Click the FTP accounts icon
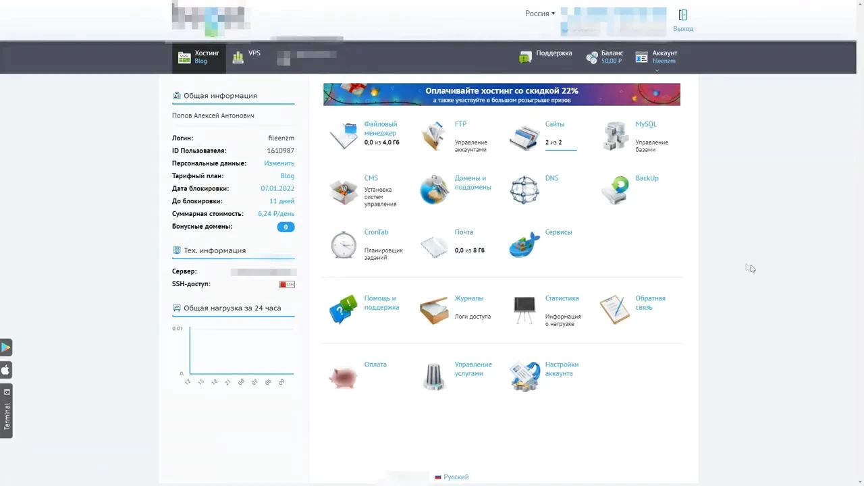Viewport: 864px width, 486px height. 434,136
